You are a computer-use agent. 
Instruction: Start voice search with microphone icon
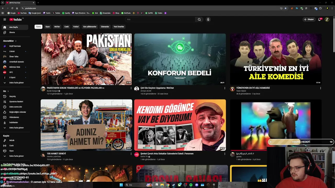(208, 19)
